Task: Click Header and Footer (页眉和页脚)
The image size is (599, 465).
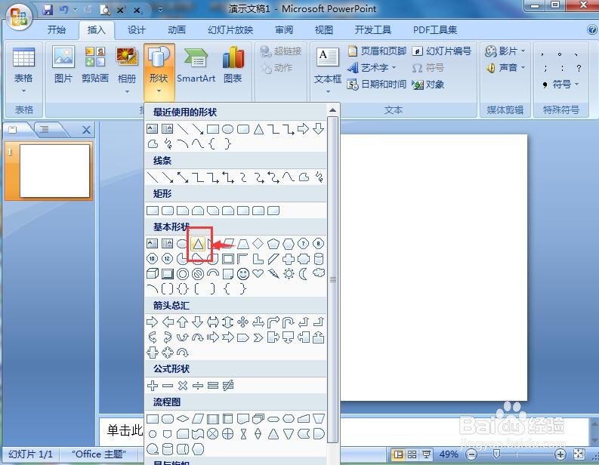Action: pyautogui.click(x=377, y=51)
